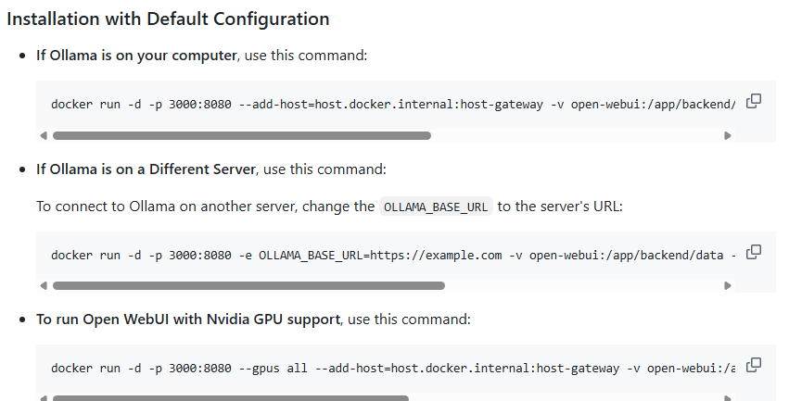Screen dimensions: 789x401
Task: Click right scroll arrow of GPU code block
Action: point(728,399)
